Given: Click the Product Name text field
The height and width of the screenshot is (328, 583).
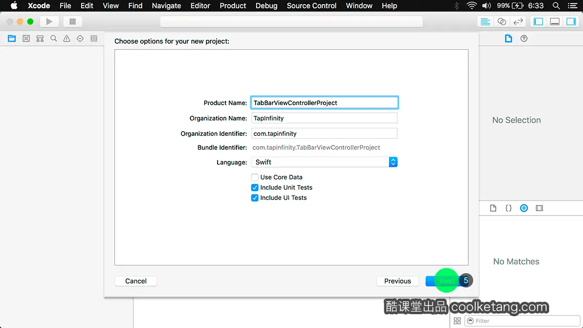Looking at the screenshot, I should 324,103.
